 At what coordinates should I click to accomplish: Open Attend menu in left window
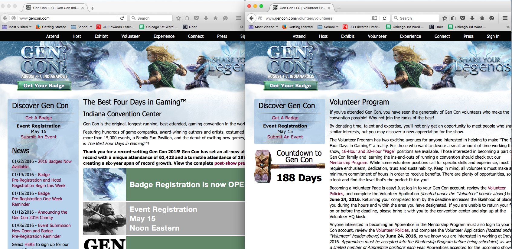[53, 36]
